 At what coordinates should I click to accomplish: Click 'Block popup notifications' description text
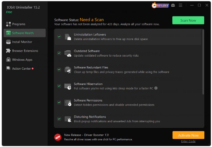tap(117, 121)
